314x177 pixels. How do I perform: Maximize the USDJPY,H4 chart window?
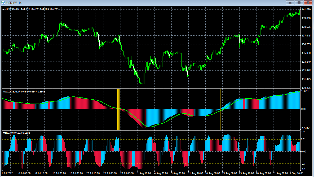[299, 2]
